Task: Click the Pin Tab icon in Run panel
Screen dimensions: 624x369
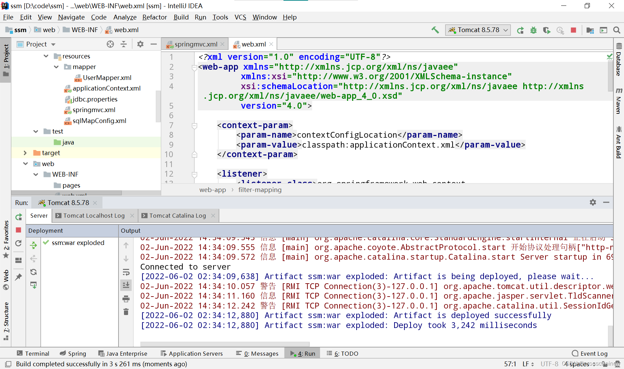Action: tap(19, 277)
